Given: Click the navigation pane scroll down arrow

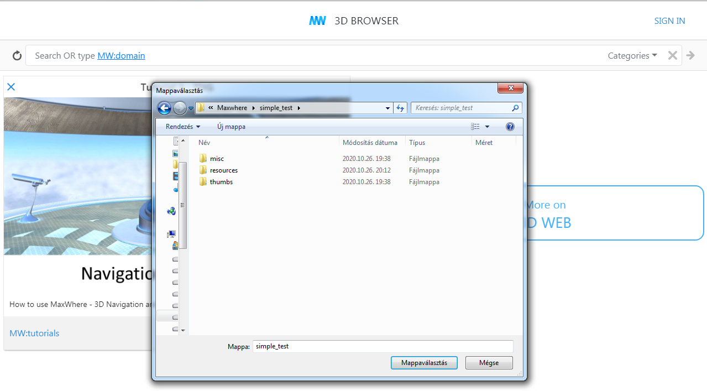Looking at the screenshot, I should pos(183,330).
